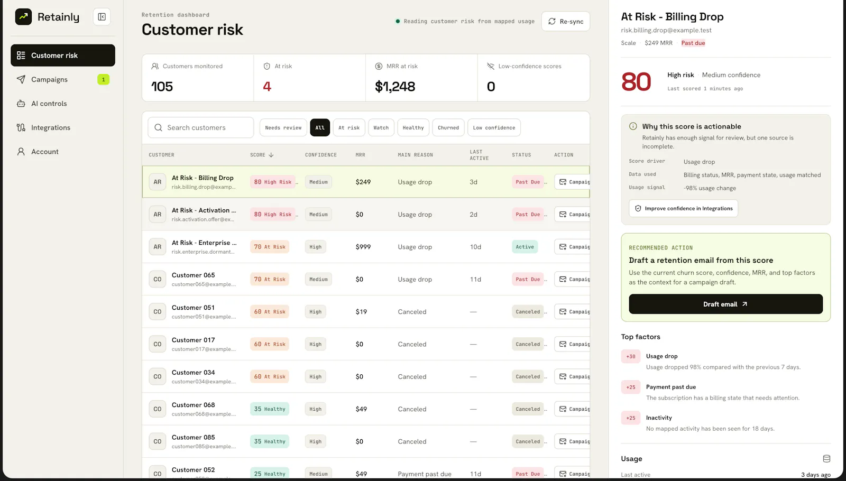Select the Customer 017 row name

click(194, 340)
